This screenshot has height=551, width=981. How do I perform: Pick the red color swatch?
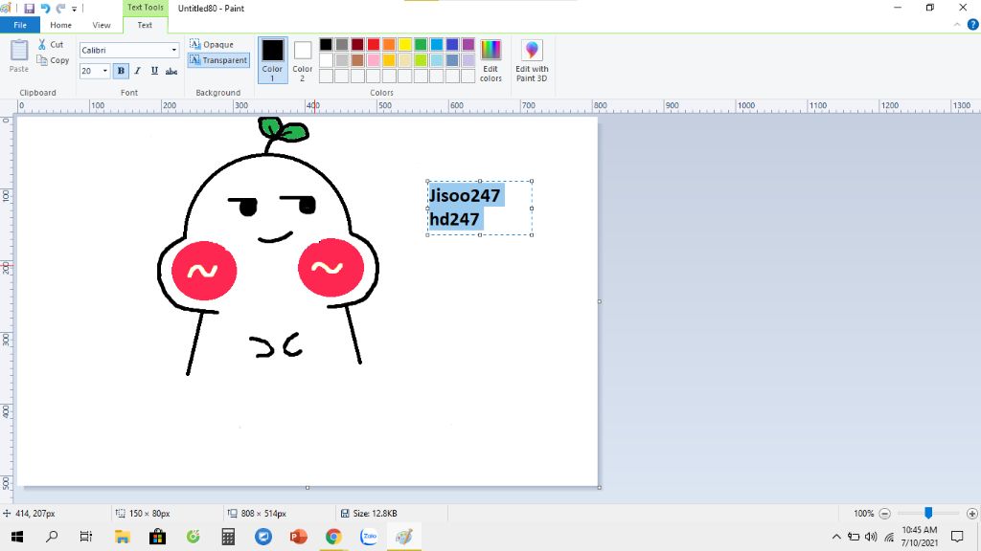point(374,44)
